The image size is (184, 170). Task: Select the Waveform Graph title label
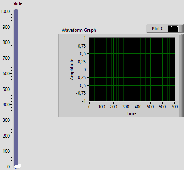click(x=79, y=30)
